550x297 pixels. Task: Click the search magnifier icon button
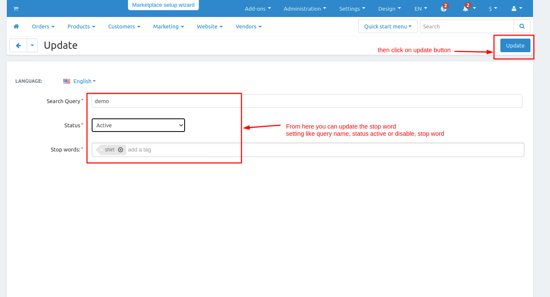[x=522, y=26]
